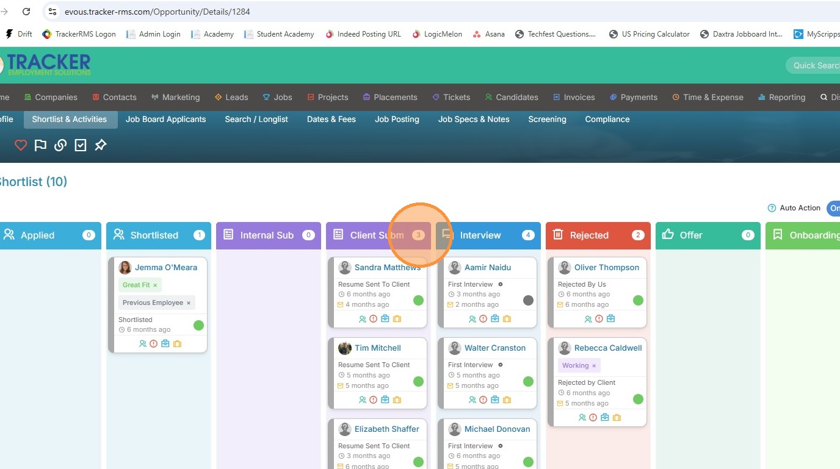
Task: Click the browser address bar
Action: coord(441,12)
